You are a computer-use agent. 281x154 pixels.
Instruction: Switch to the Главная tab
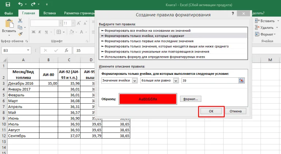tap(29, 13)
